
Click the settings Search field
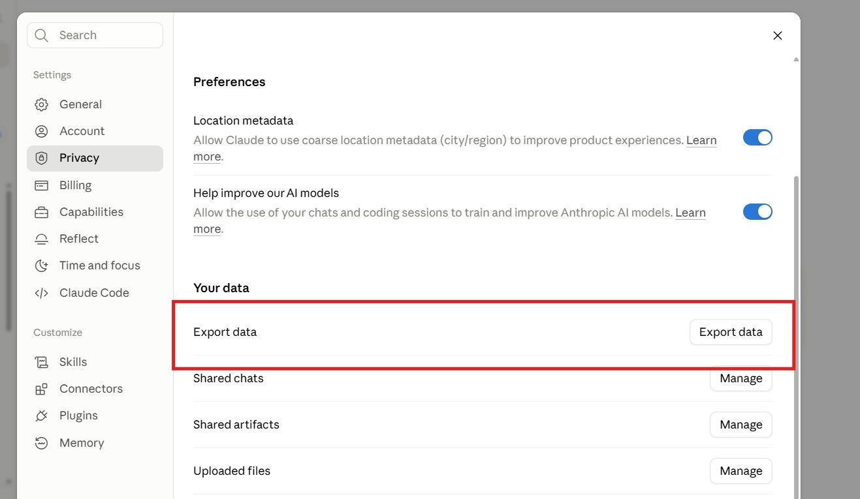[x=95, y=35]
